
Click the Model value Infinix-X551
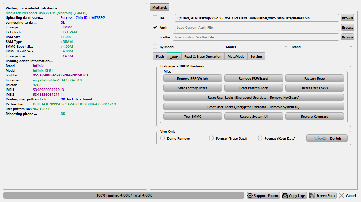[43, 70]
